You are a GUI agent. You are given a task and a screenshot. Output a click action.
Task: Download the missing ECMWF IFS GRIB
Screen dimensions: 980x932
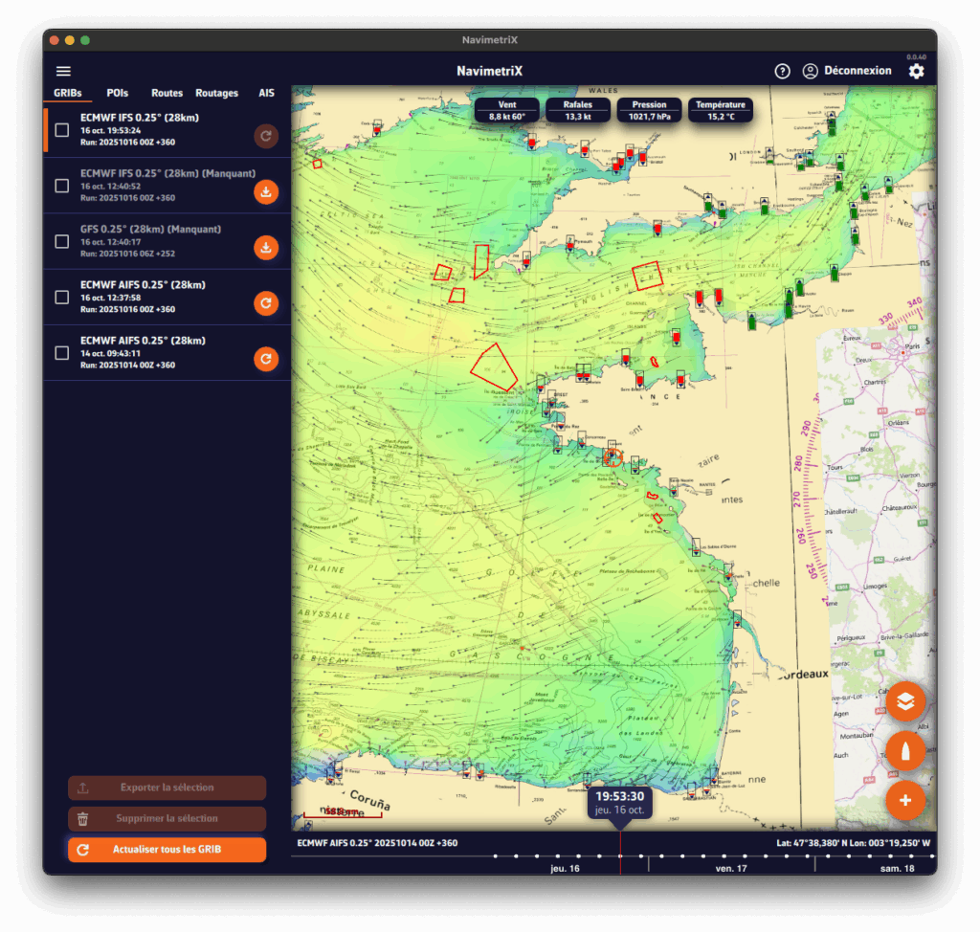tap(266, 192)
